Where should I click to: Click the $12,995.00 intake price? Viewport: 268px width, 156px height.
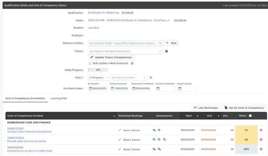pyautogui.click(x=180, y=20)
